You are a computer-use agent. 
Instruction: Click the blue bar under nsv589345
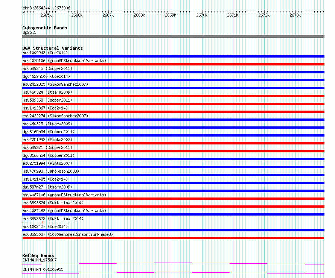[173, 72]
